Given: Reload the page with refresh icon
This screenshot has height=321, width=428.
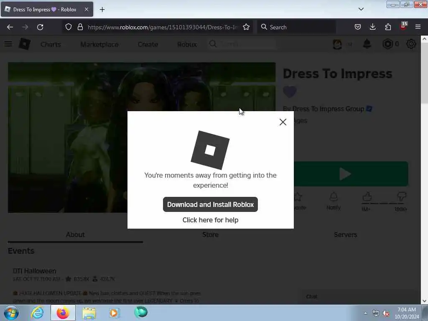Looking at the screenshot, I should [40, 27].
